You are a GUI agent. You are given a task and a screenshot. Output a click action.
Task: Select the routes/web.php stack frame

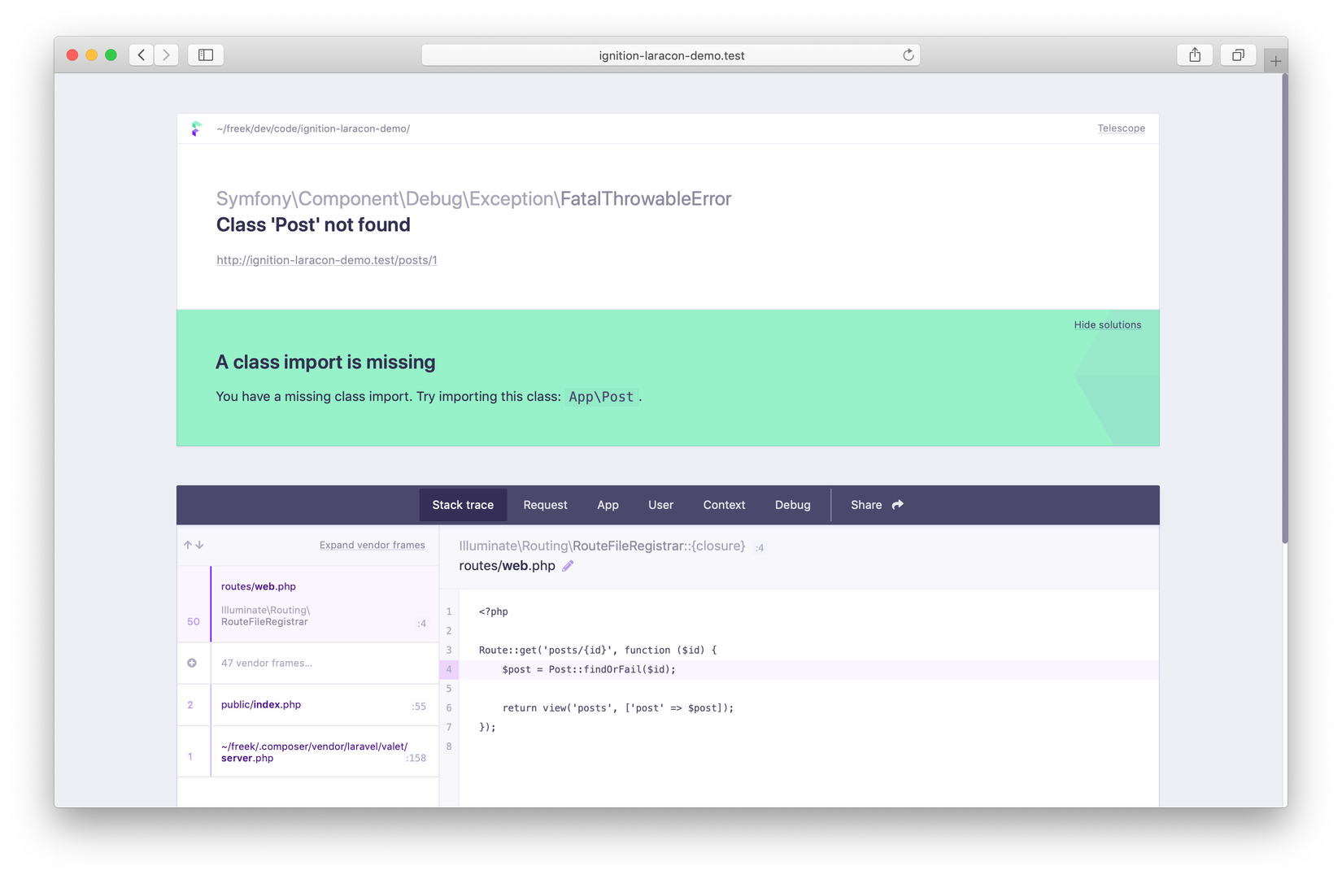tap(308, 604)
